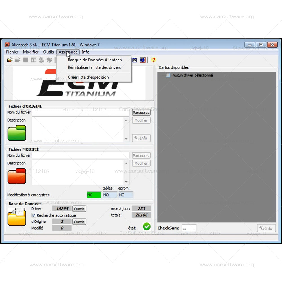Screen dimensions: 282x282
Task: Select Réinitialiser la liste des drivers
Action: (x=94, y=67)
